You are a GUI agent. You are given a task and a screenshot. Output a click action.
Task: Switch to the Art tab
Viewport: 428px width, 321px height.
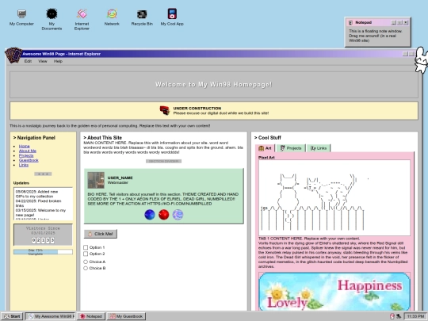click(265, 148)
